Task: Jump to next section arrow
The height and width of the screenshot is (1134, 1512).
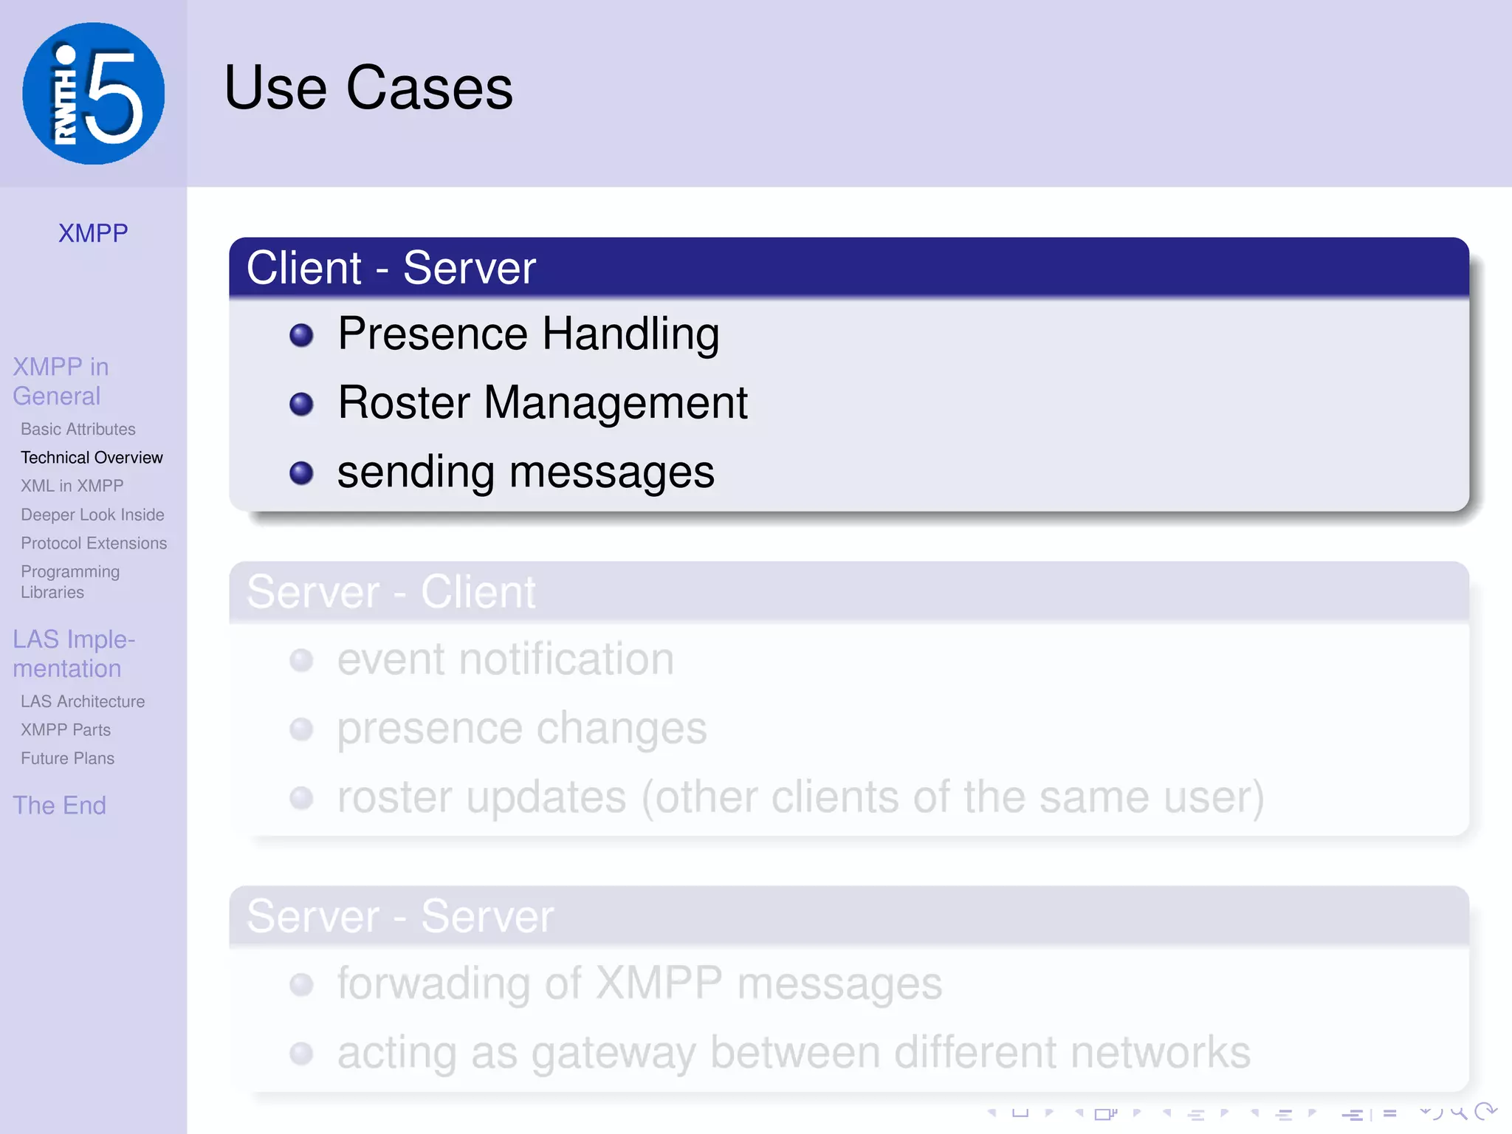Action: tap(1313, 1113)
